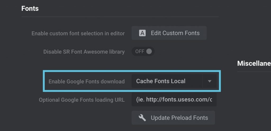Click the Fonts section heading
The height and width of the screenshot is (131, 271).
tap(30, 8)
